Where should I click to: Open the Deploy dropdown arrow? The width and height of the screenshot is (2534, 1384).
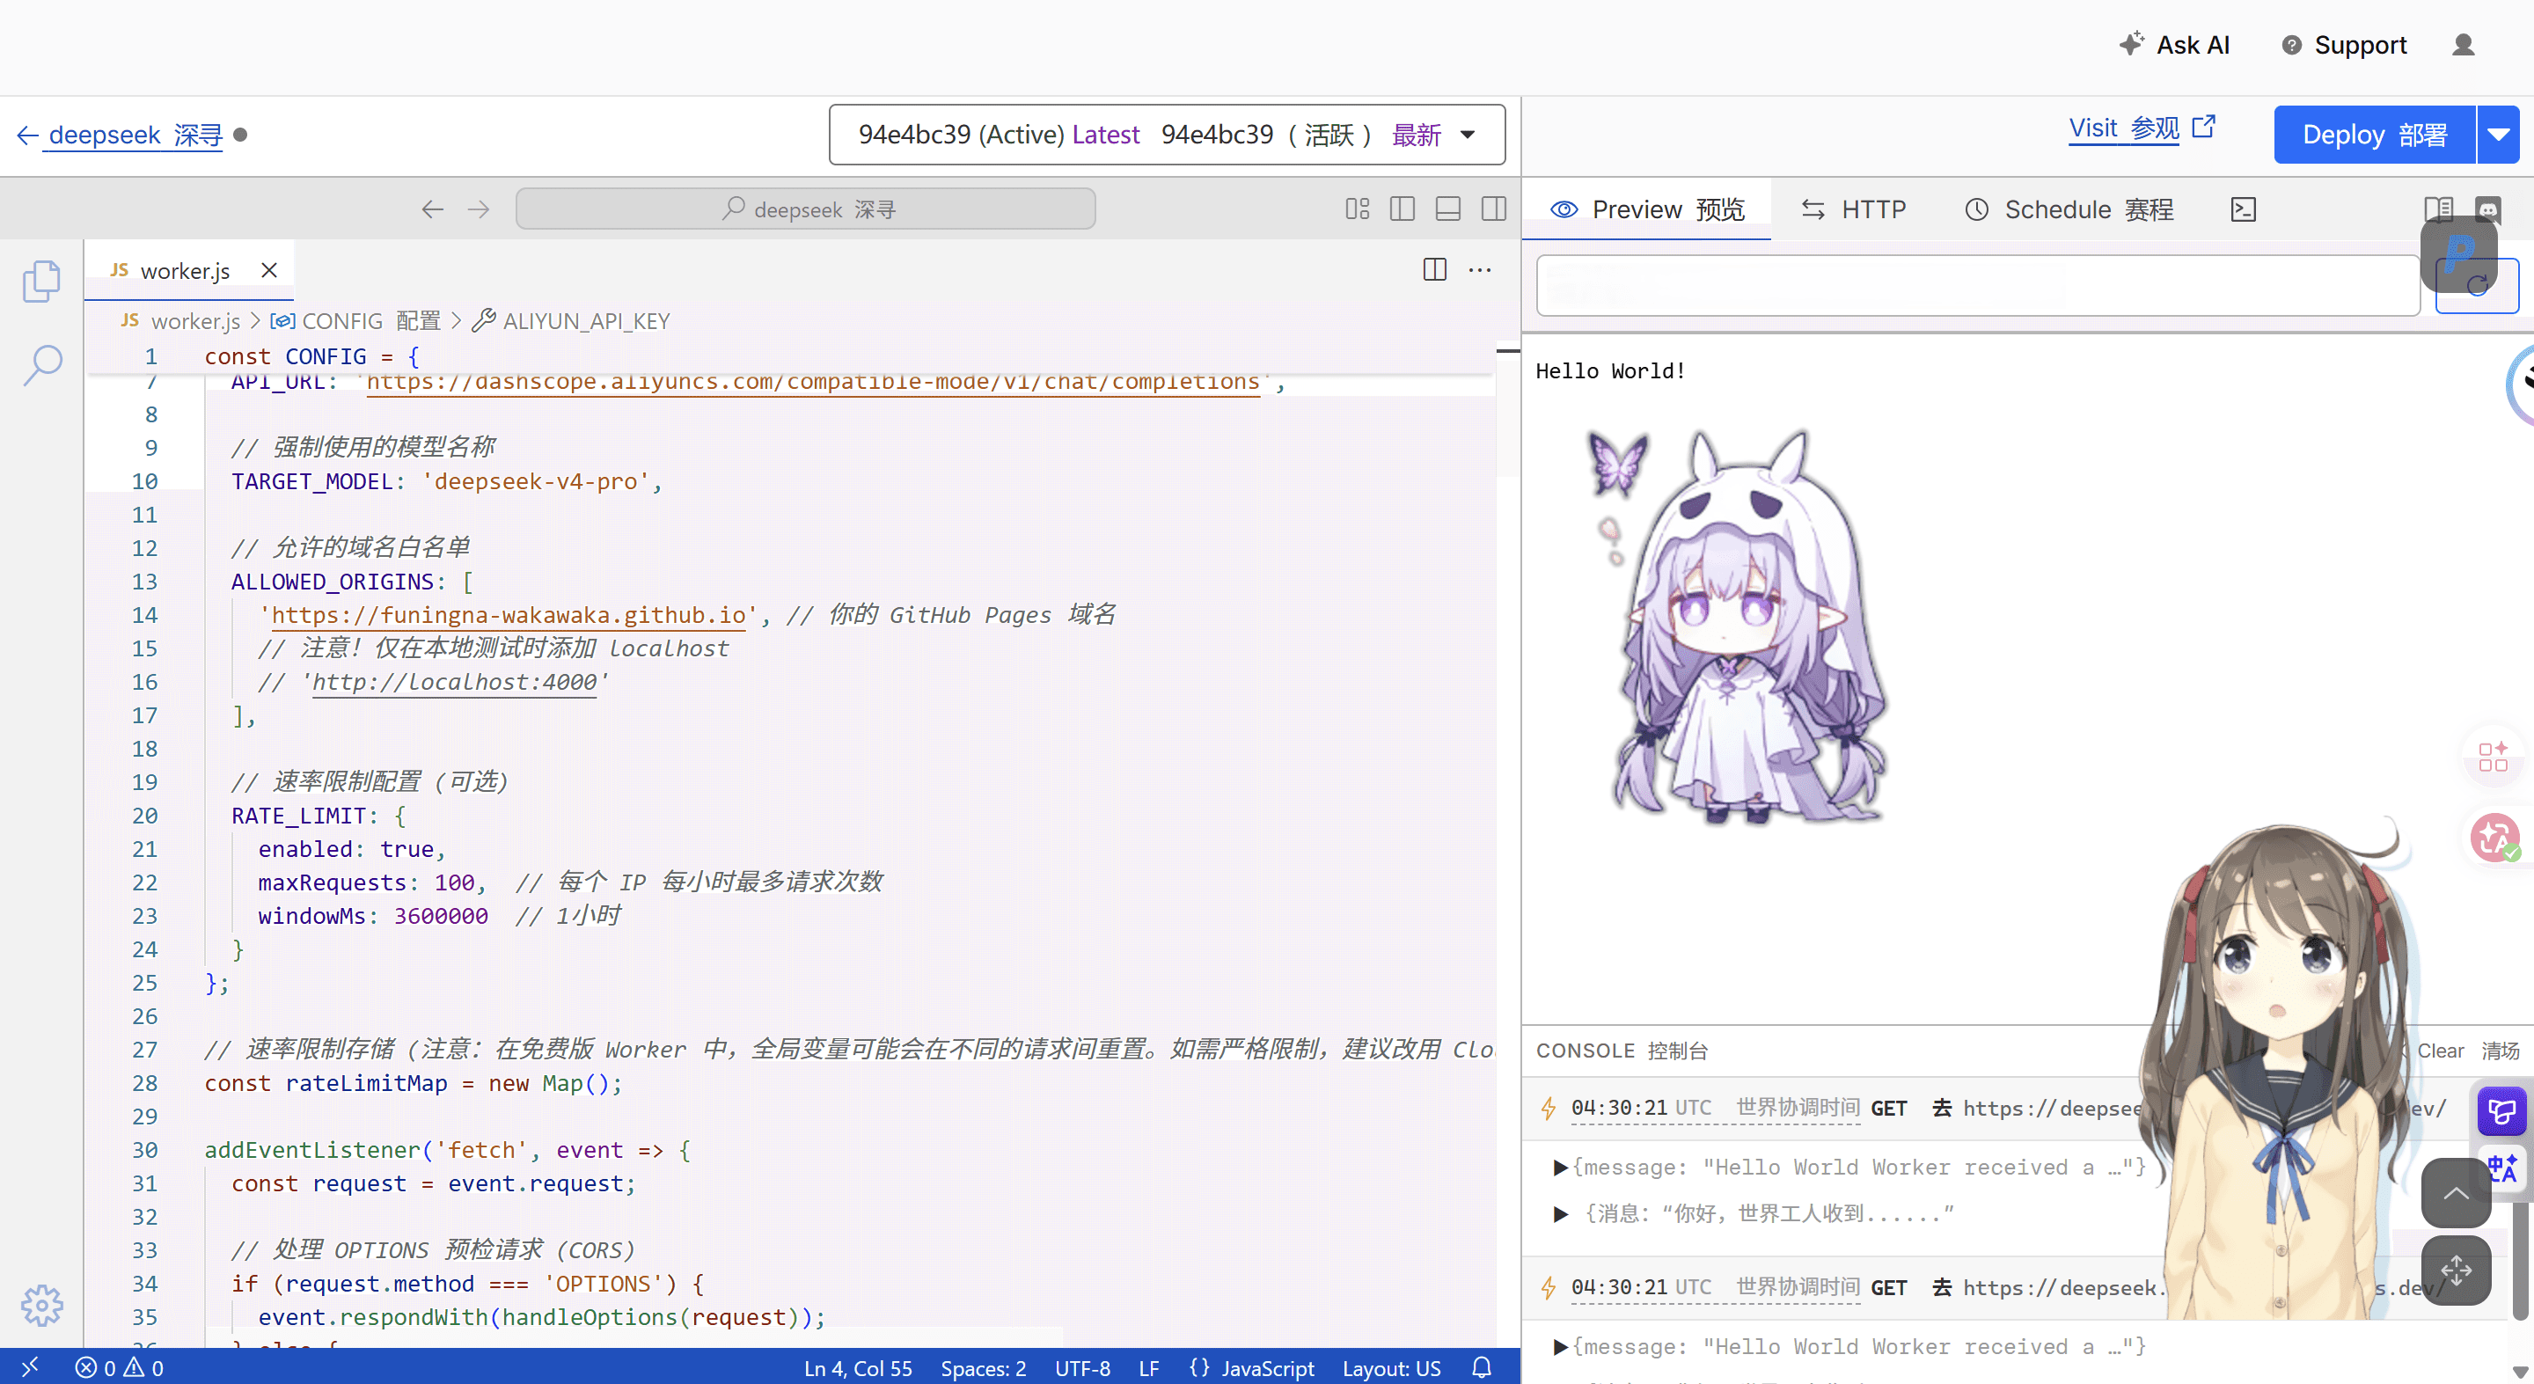pos(2499,135)
